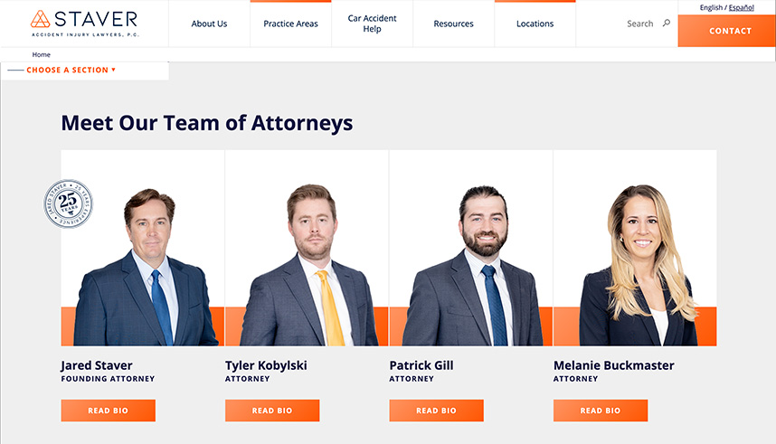Click Jared Staver's portrait photo
The image size is (776, 444).
coord(143,248)
